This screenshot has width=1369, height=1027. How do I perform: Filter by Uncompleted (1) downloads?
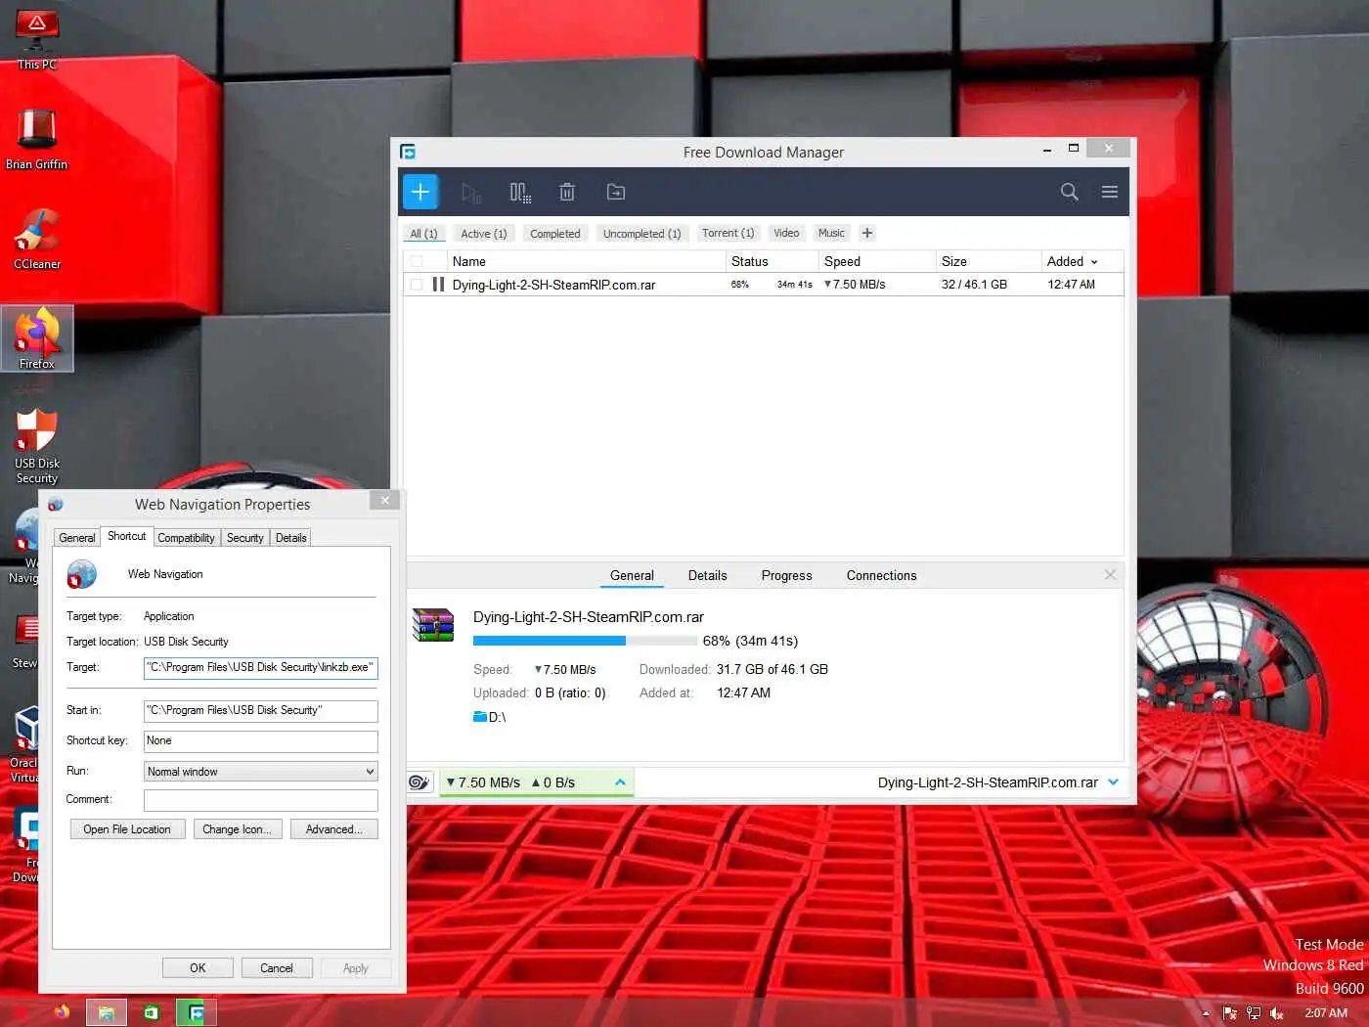(x=641, y=234)
